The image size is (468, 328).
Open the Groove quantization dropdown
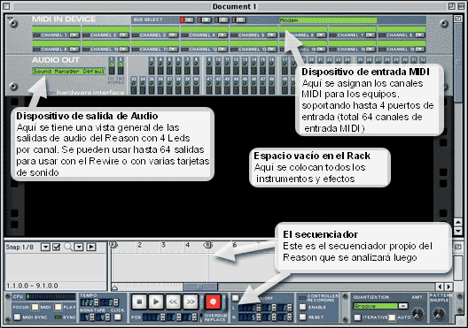pos(403,306)
